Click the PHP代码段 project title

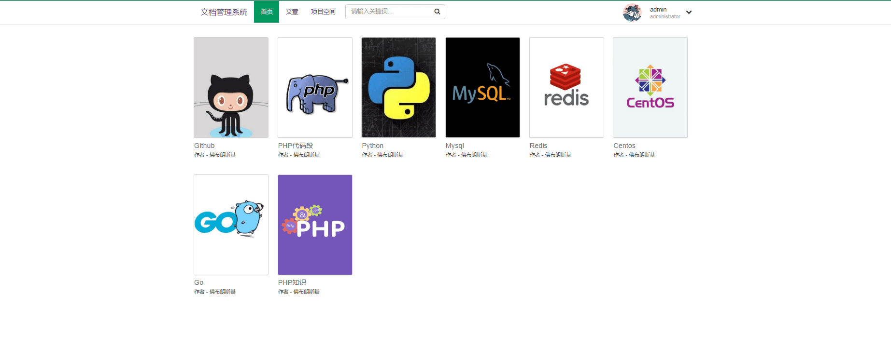(x=296, y=146)
